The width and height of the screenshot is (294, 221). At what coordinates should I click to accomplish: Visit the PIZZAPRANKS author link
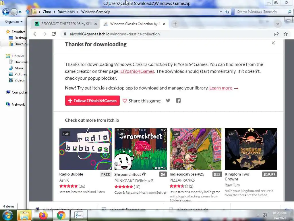pos(182,180)
